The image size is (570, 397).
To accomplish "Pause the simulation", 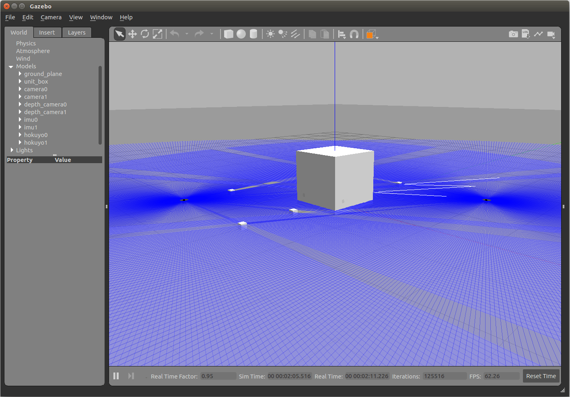I will point(116,376).
